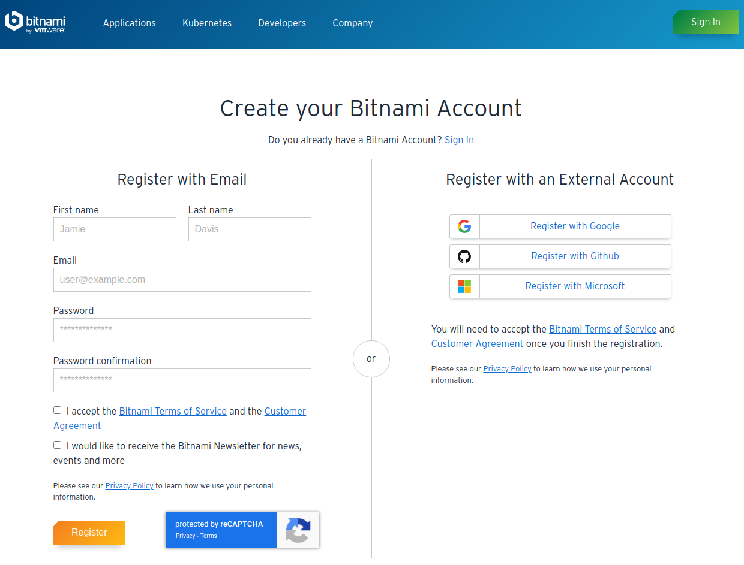Select Register with Google
Viewport: 744px width, 565px height.
click(560, 226)
